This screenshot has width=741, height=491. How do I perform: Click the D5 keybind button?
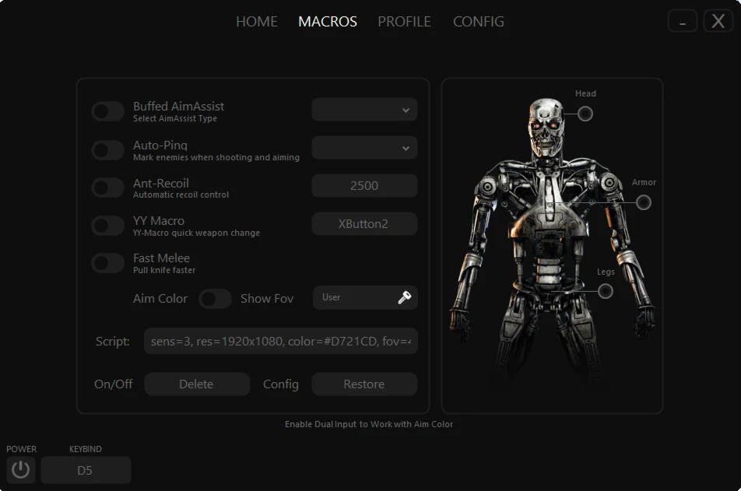pyautogui.click(x=86, y=470)
